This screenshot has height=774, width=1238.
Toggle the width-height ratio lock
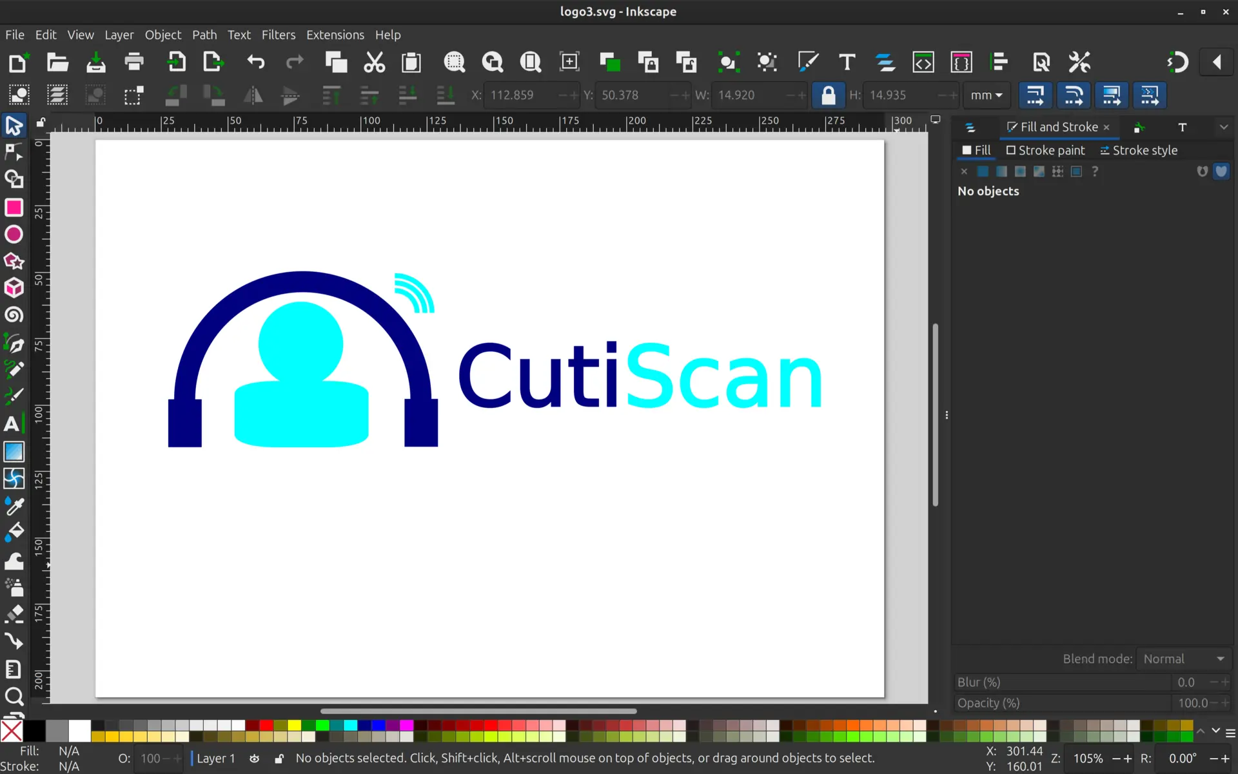click(x=828, y=95)
